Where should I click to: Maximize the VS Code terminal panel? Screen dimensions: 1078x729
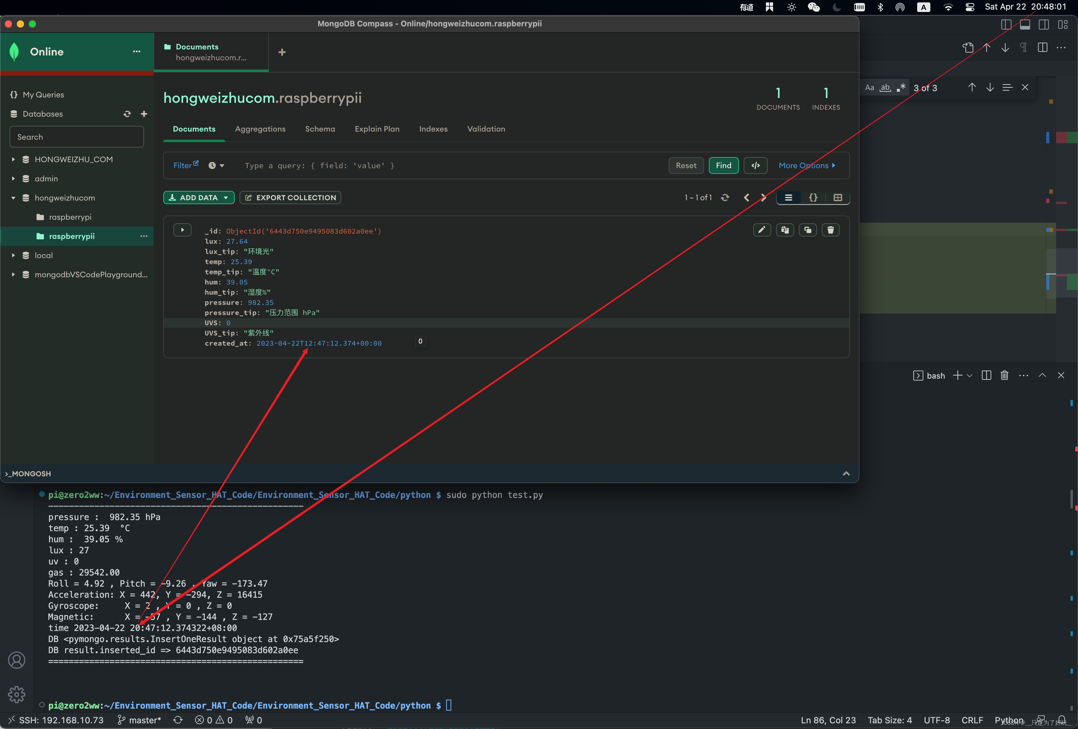click(x=1042, y=376)
